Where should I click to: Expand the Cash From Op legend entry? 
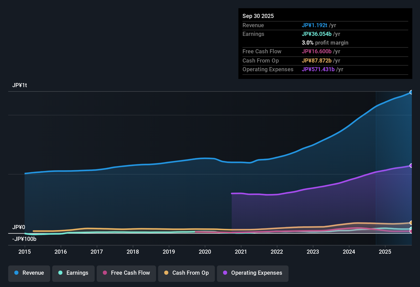pyautogui.click(x=186, y=273)
